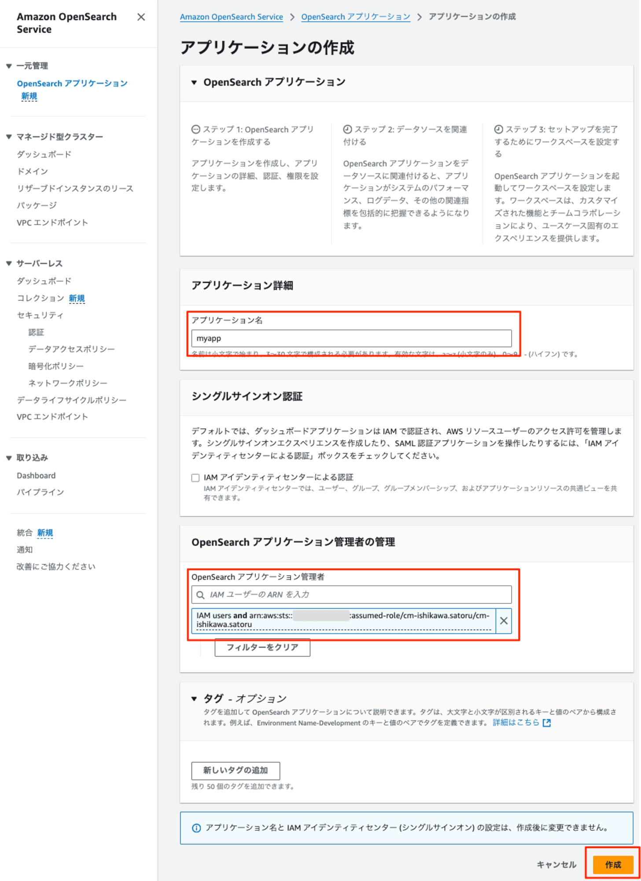This screenshot has width=641, height=881.
Task: Collapse the 取り込み sidebar section
Action: [x=9, y=458]
